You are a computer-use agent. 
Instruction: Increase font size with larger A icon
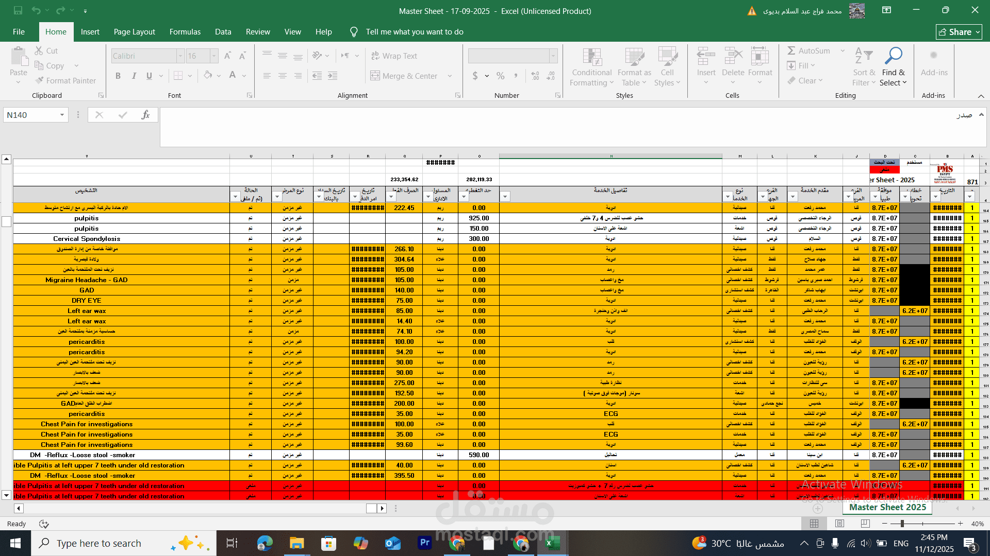[227, 56]
